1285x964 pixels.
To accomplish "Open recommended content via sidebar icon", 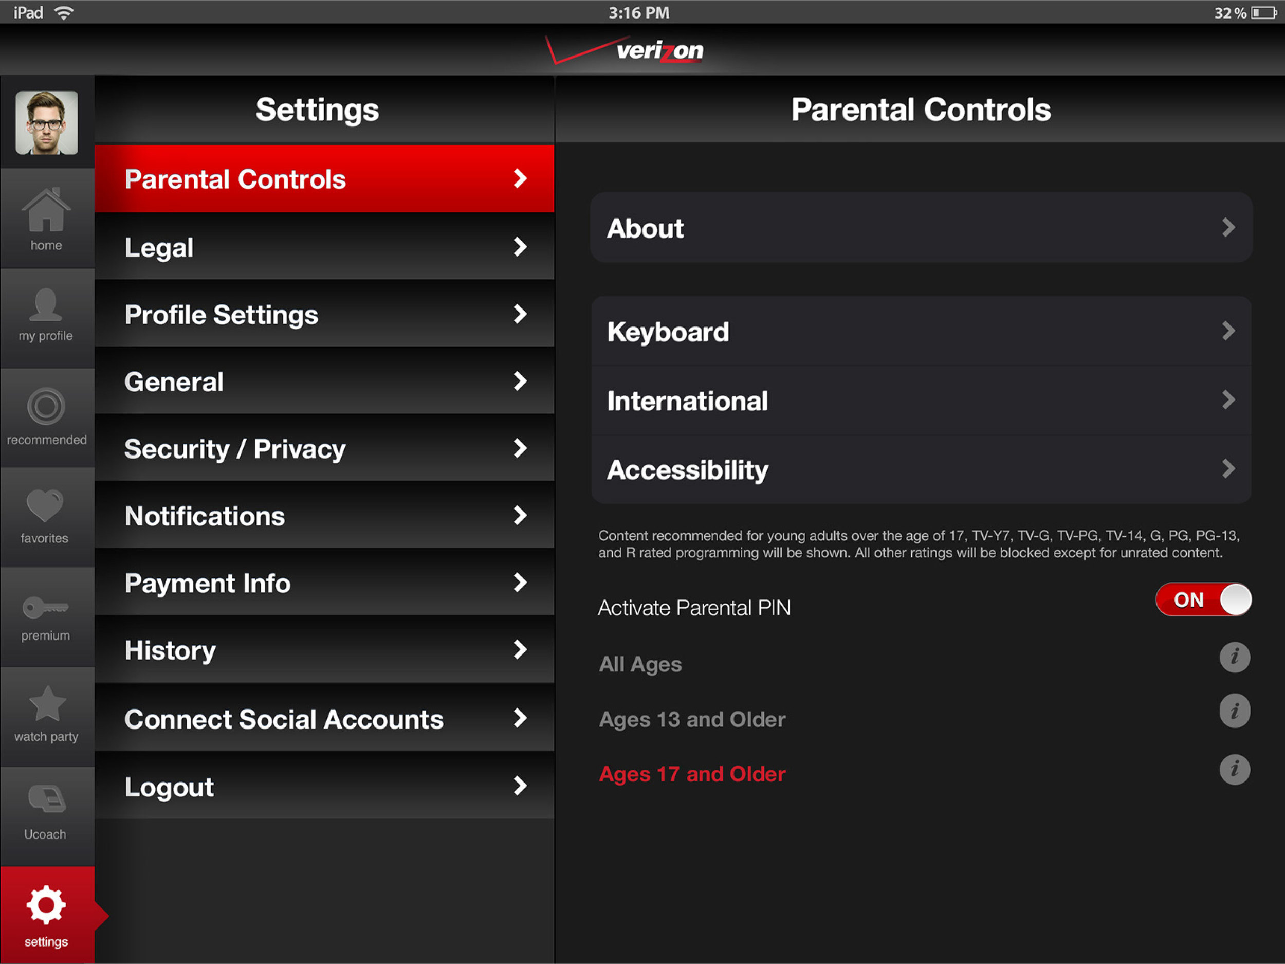I will [x=46, y=414].
